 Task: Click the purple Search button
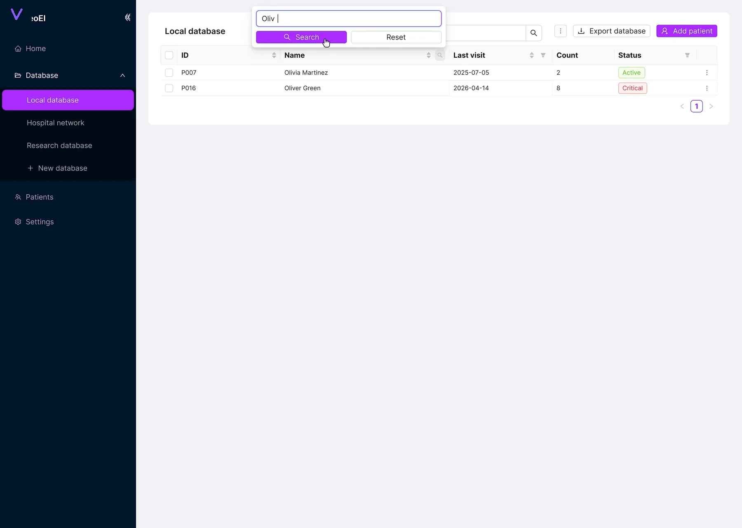tap(301, 37)
